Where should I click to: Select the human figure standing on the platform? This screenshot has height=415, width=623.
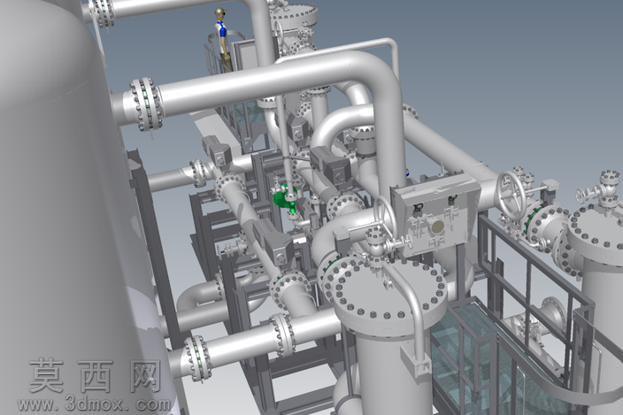[x=223, y=39]
